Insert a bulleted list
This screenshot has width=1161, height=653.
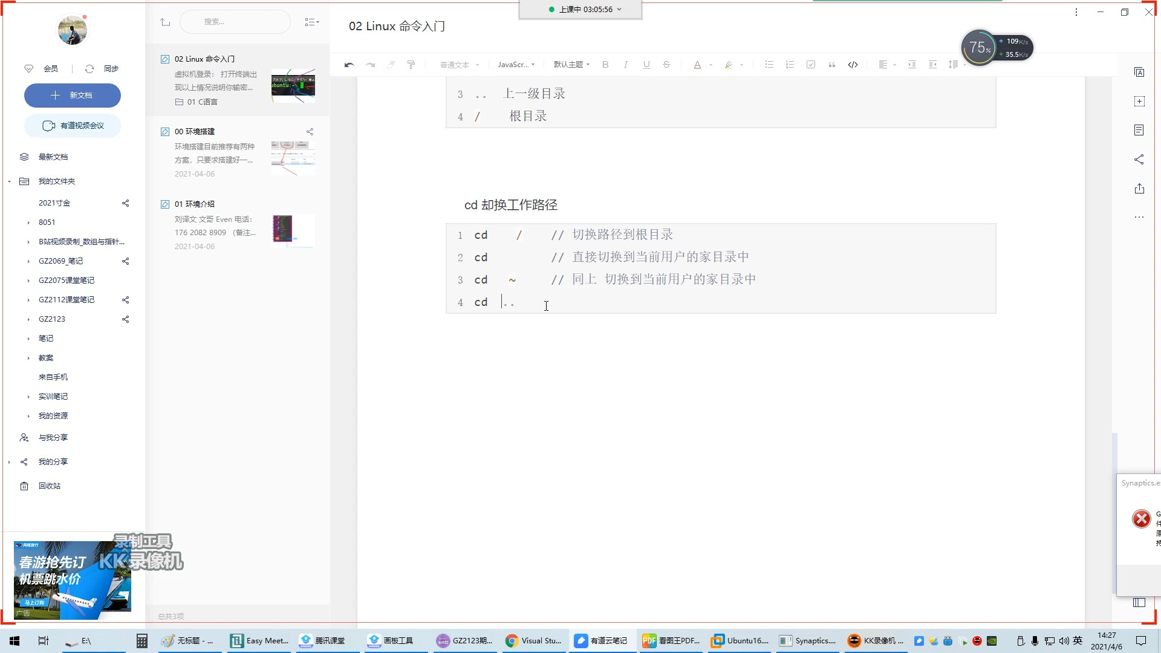pyautogui.click(x=769, y=65)
